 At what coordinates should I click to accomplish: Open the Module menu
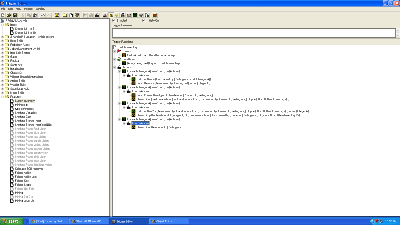pyautogui.click(x=28, y=9)
